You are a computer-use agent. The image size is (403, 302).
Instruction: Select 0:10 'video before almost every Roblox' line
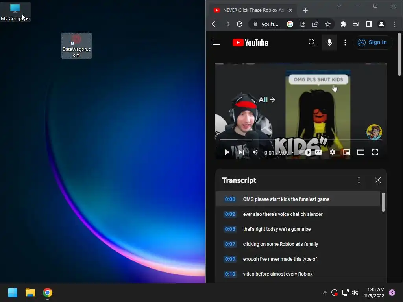(298, 274)
